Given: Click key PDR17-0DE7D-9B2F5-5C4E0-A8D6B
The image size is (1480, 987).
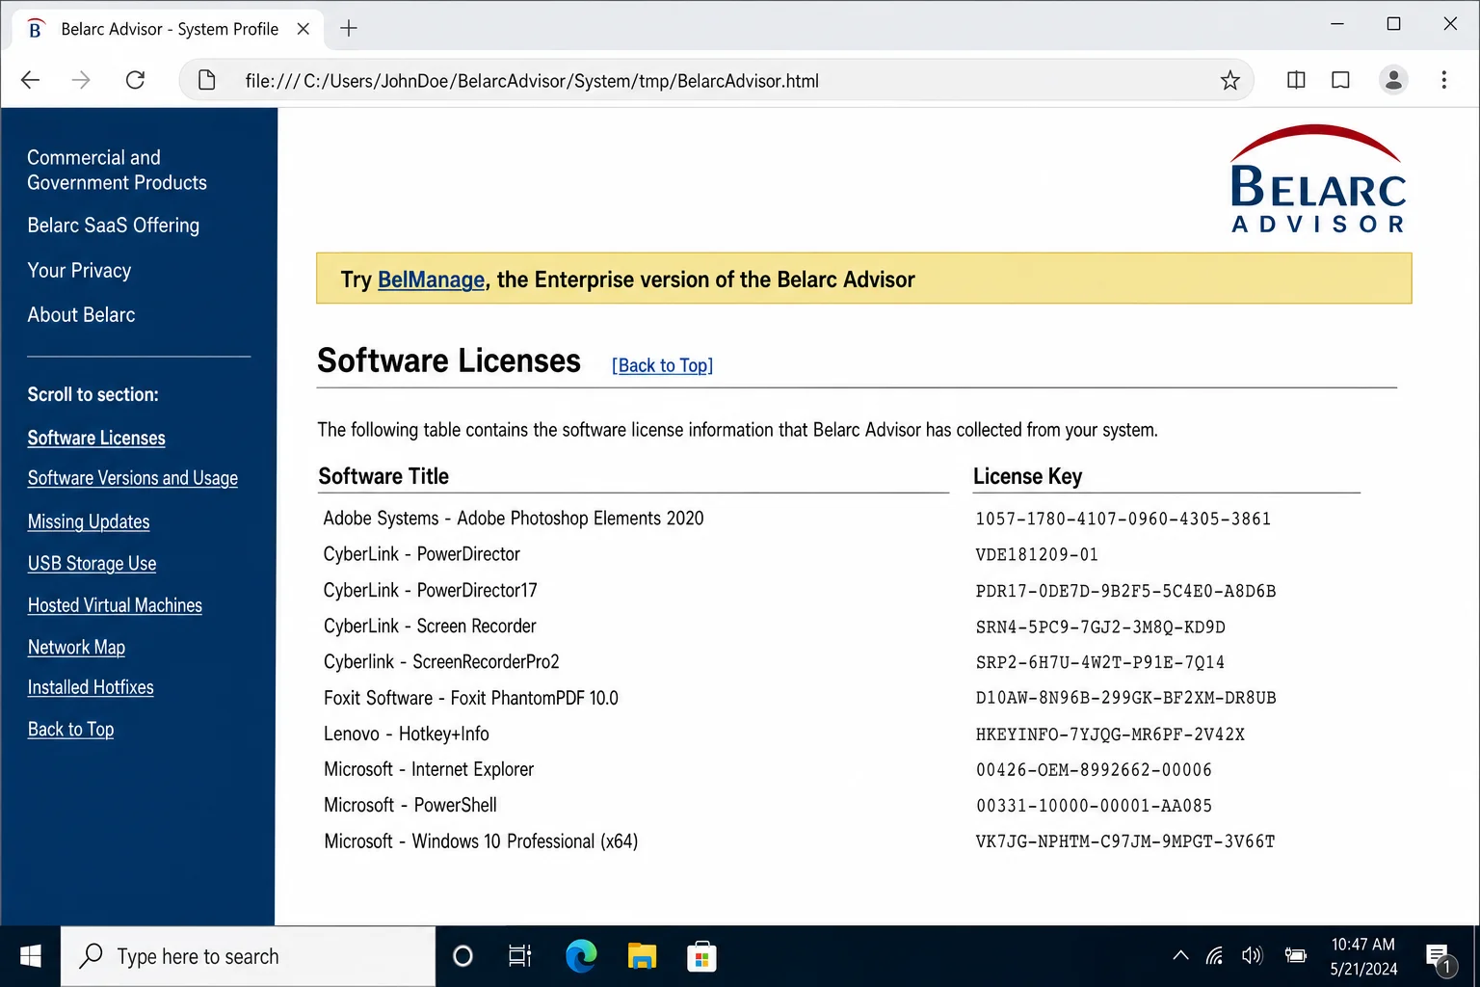Looking at the screenshot, I should [1125, 591].
